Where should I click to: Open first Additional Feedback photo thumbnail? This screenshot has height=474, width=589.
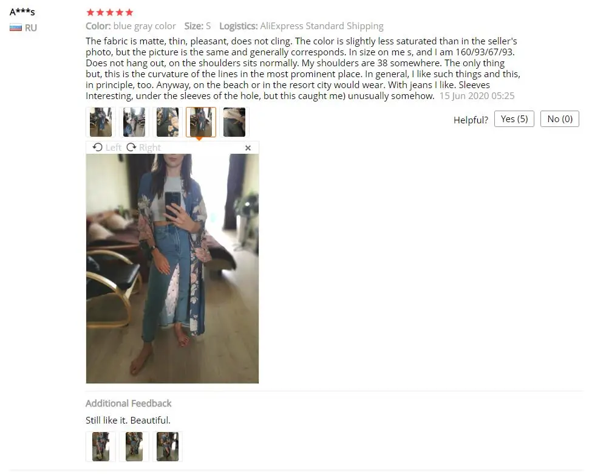click(101, 447)
